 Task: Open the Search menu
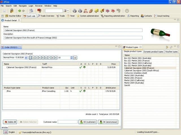(9, 6)
